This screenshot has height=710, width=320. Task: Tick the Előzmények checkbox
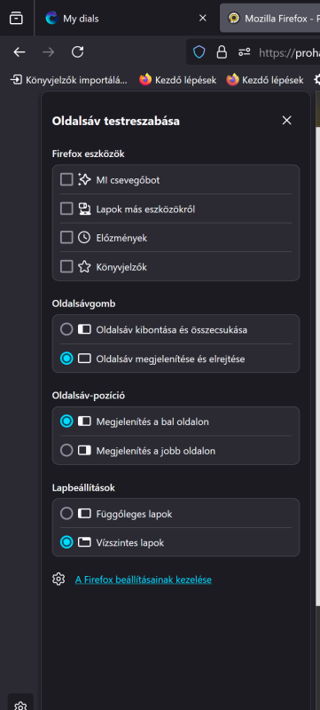tap(66, 238)
